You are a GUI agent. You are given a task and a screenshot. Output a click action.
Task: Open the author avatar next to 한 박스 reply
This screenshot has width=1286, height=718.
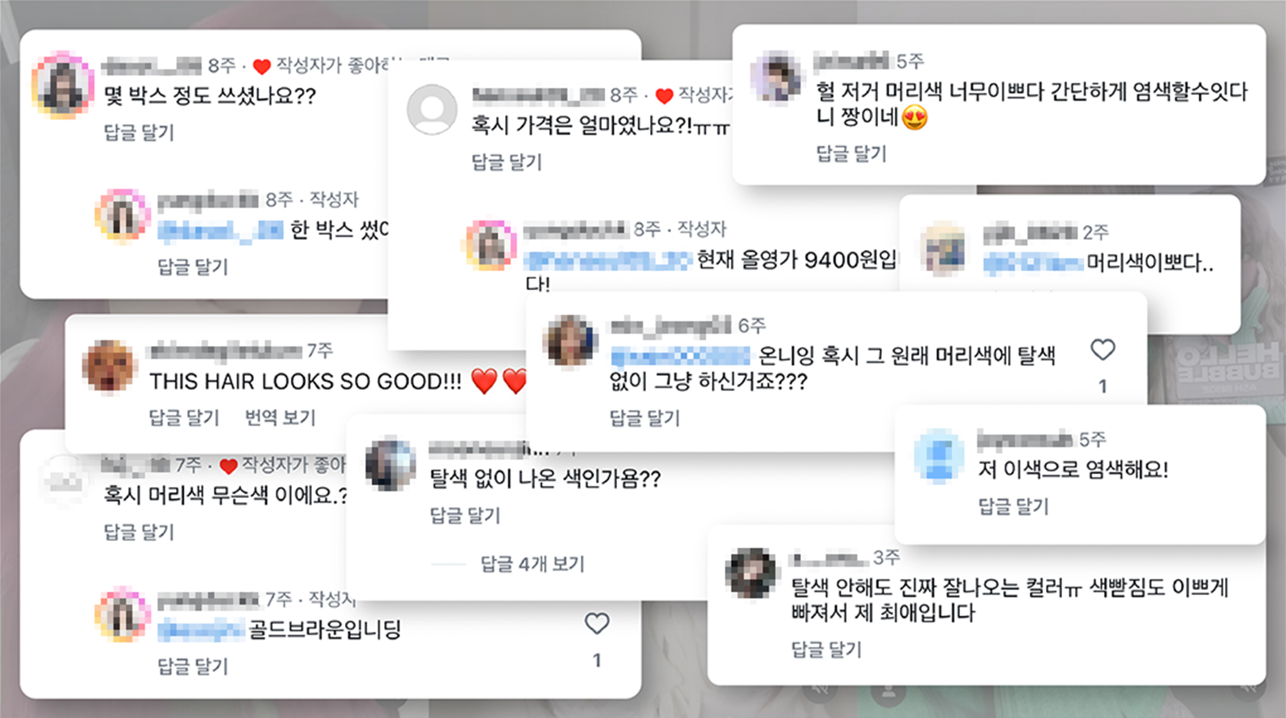(x=123, y=215)
